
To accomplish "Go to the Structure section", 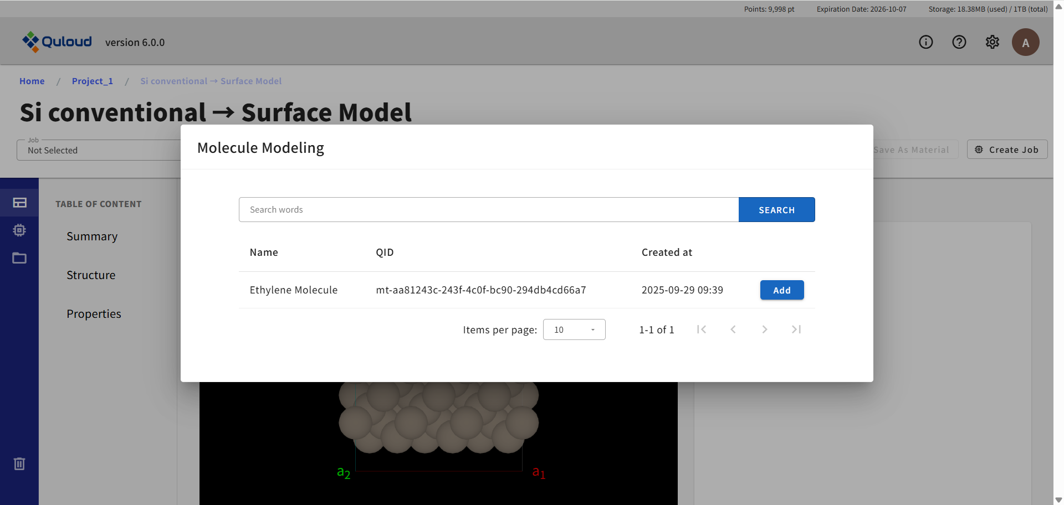I will click(x=91, y=275).
